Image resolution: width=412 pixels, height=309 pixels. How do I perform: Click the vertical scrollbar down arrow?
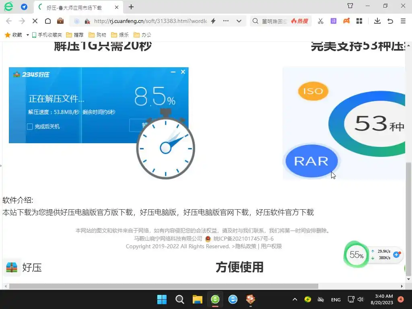tap(408, 279)
